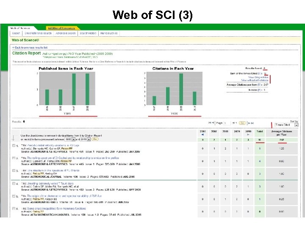Screen dimensions: 305x228
Task: Open the 1980 start year dropdown
Action: 70,139
